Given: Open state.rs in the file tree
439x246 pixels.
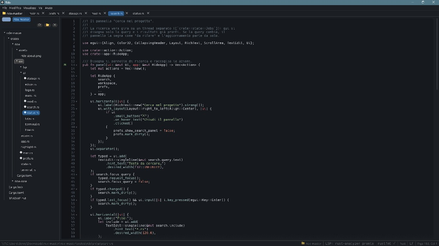Looking at the screenshot, I should point(26,164).
